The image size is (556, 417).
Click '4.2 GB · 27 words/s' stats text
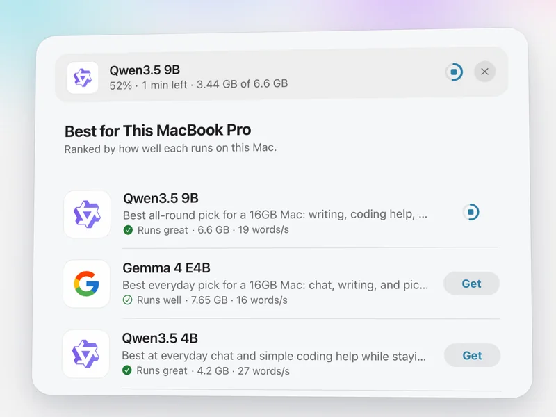click(x=243, y=371)
